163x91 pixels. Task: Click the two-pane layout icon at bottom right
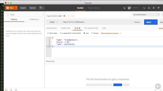tap(160, 90)
